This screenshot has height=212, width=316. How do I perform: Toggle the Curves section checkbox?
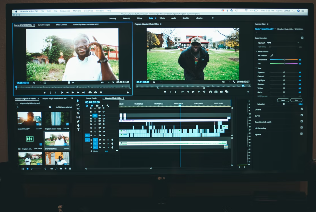click(302, 115)
